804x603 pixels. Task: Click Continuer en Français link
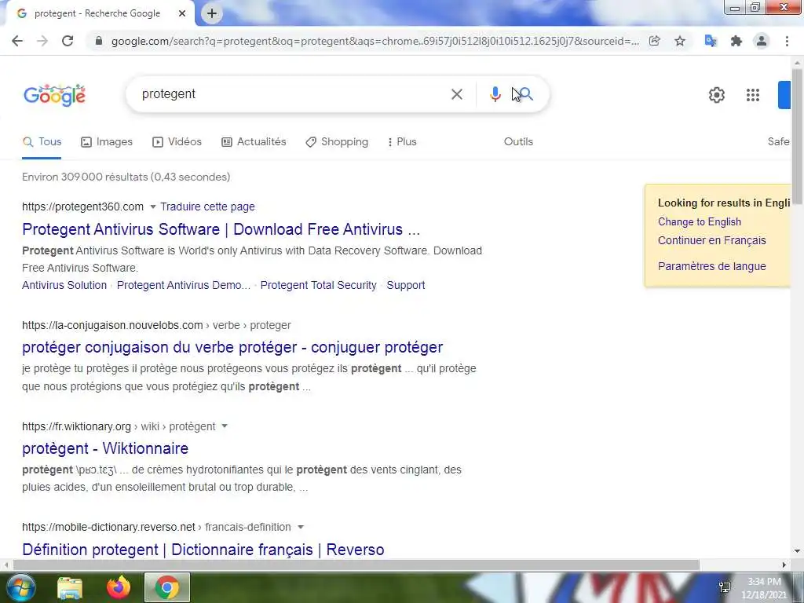click(x=711, y=240)
